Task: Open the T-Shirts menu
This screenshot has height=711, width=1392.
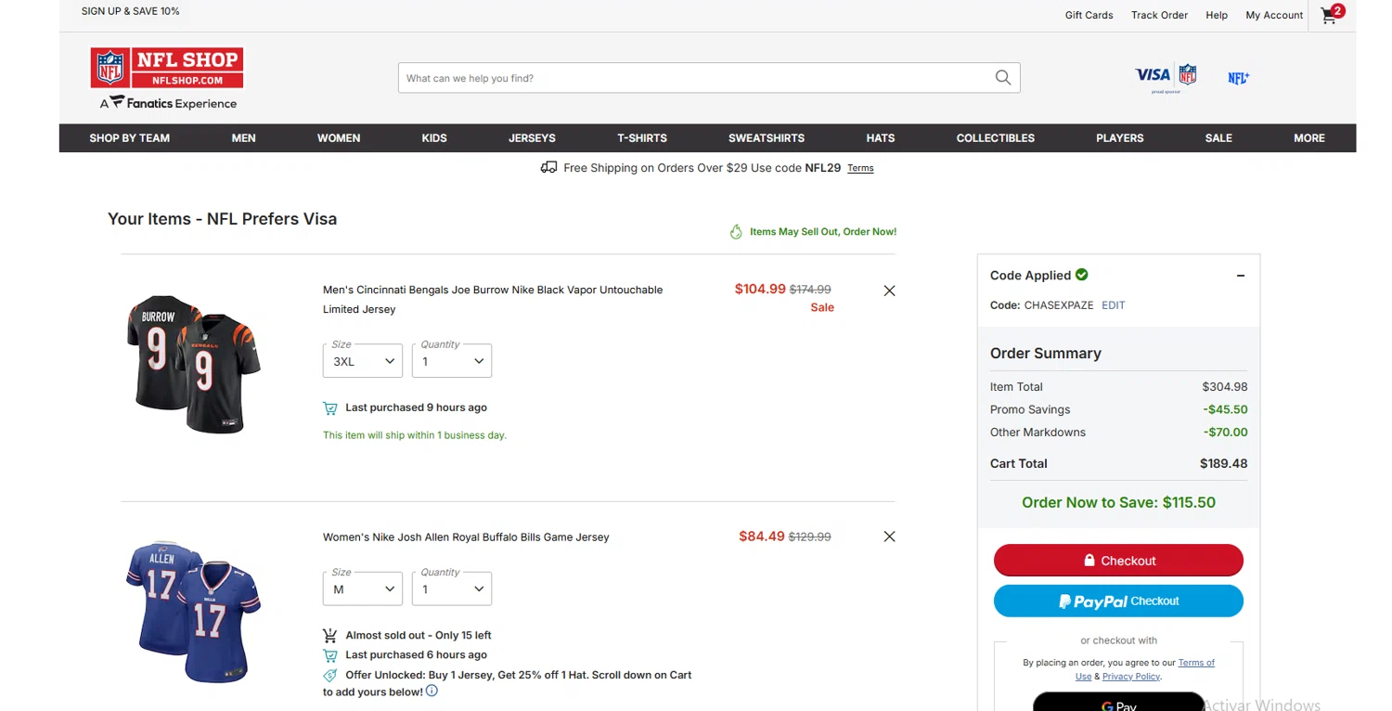Action: click(x=642, y=138)
